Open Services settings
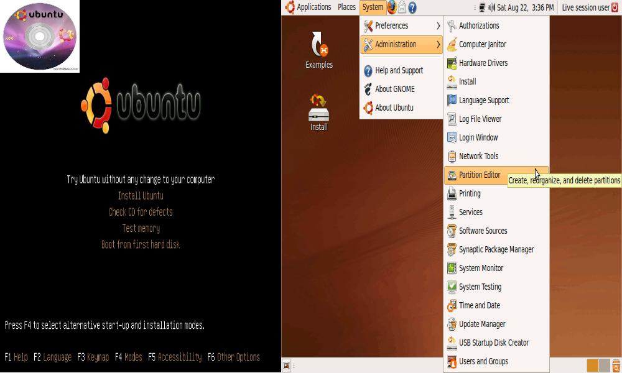The height and width of the screenshot is (373, 622). 496,212
